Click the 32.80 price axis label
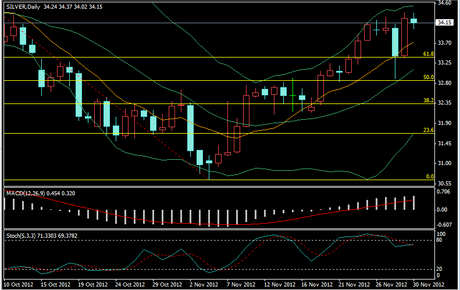 pyautogui.click(x=444, y=83)
